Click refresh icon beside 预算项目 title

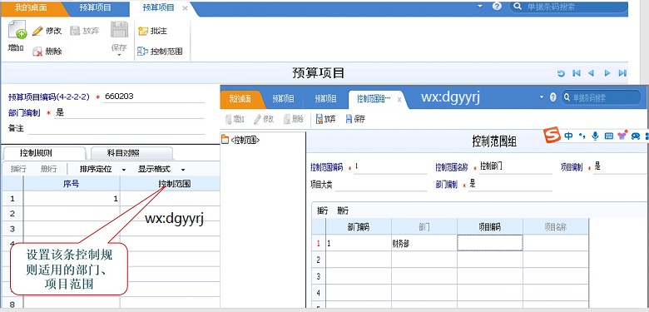[x=561, y=73]
